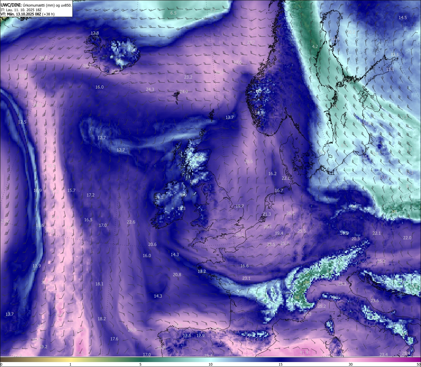This screenshot has width=421, height=367.
Task: Click the 20.6 value label on the map
Action: (152, 244)
